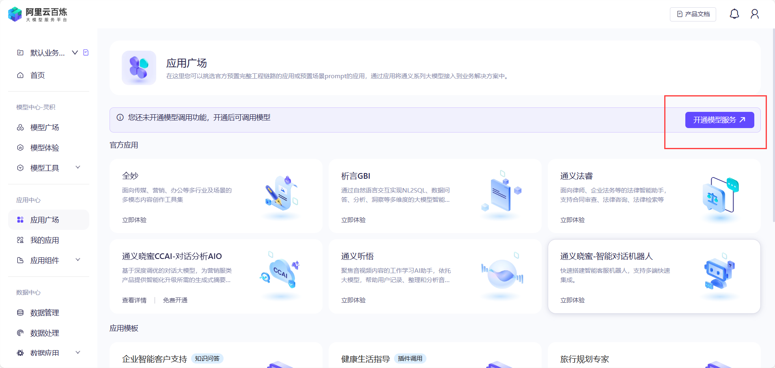Screen dimensions: 775x368
Task: Open the 健康生活指导 template
Action: click(366, 359)
